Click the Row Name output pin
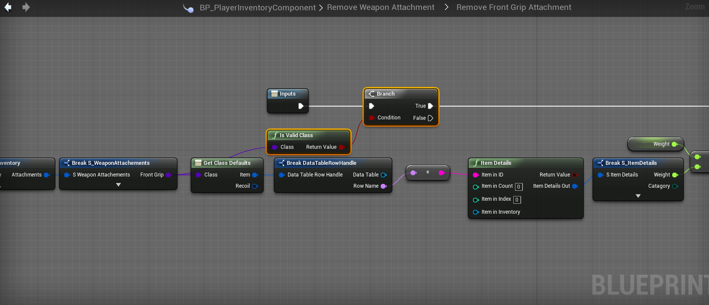Image resolution: width=709 pixels, height=305 pixels. pos(383,186)
